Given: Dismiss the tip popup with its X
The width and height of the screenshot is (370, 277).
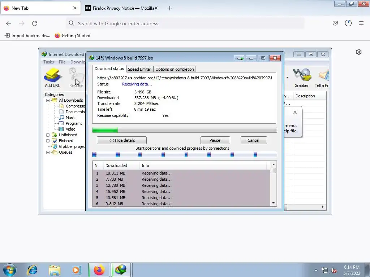Looking at the screenshot, I should click(295, 112).
